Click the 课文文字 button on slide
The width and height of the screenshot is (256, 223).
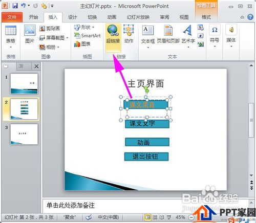pyautogui.click(x=147, y=124)
